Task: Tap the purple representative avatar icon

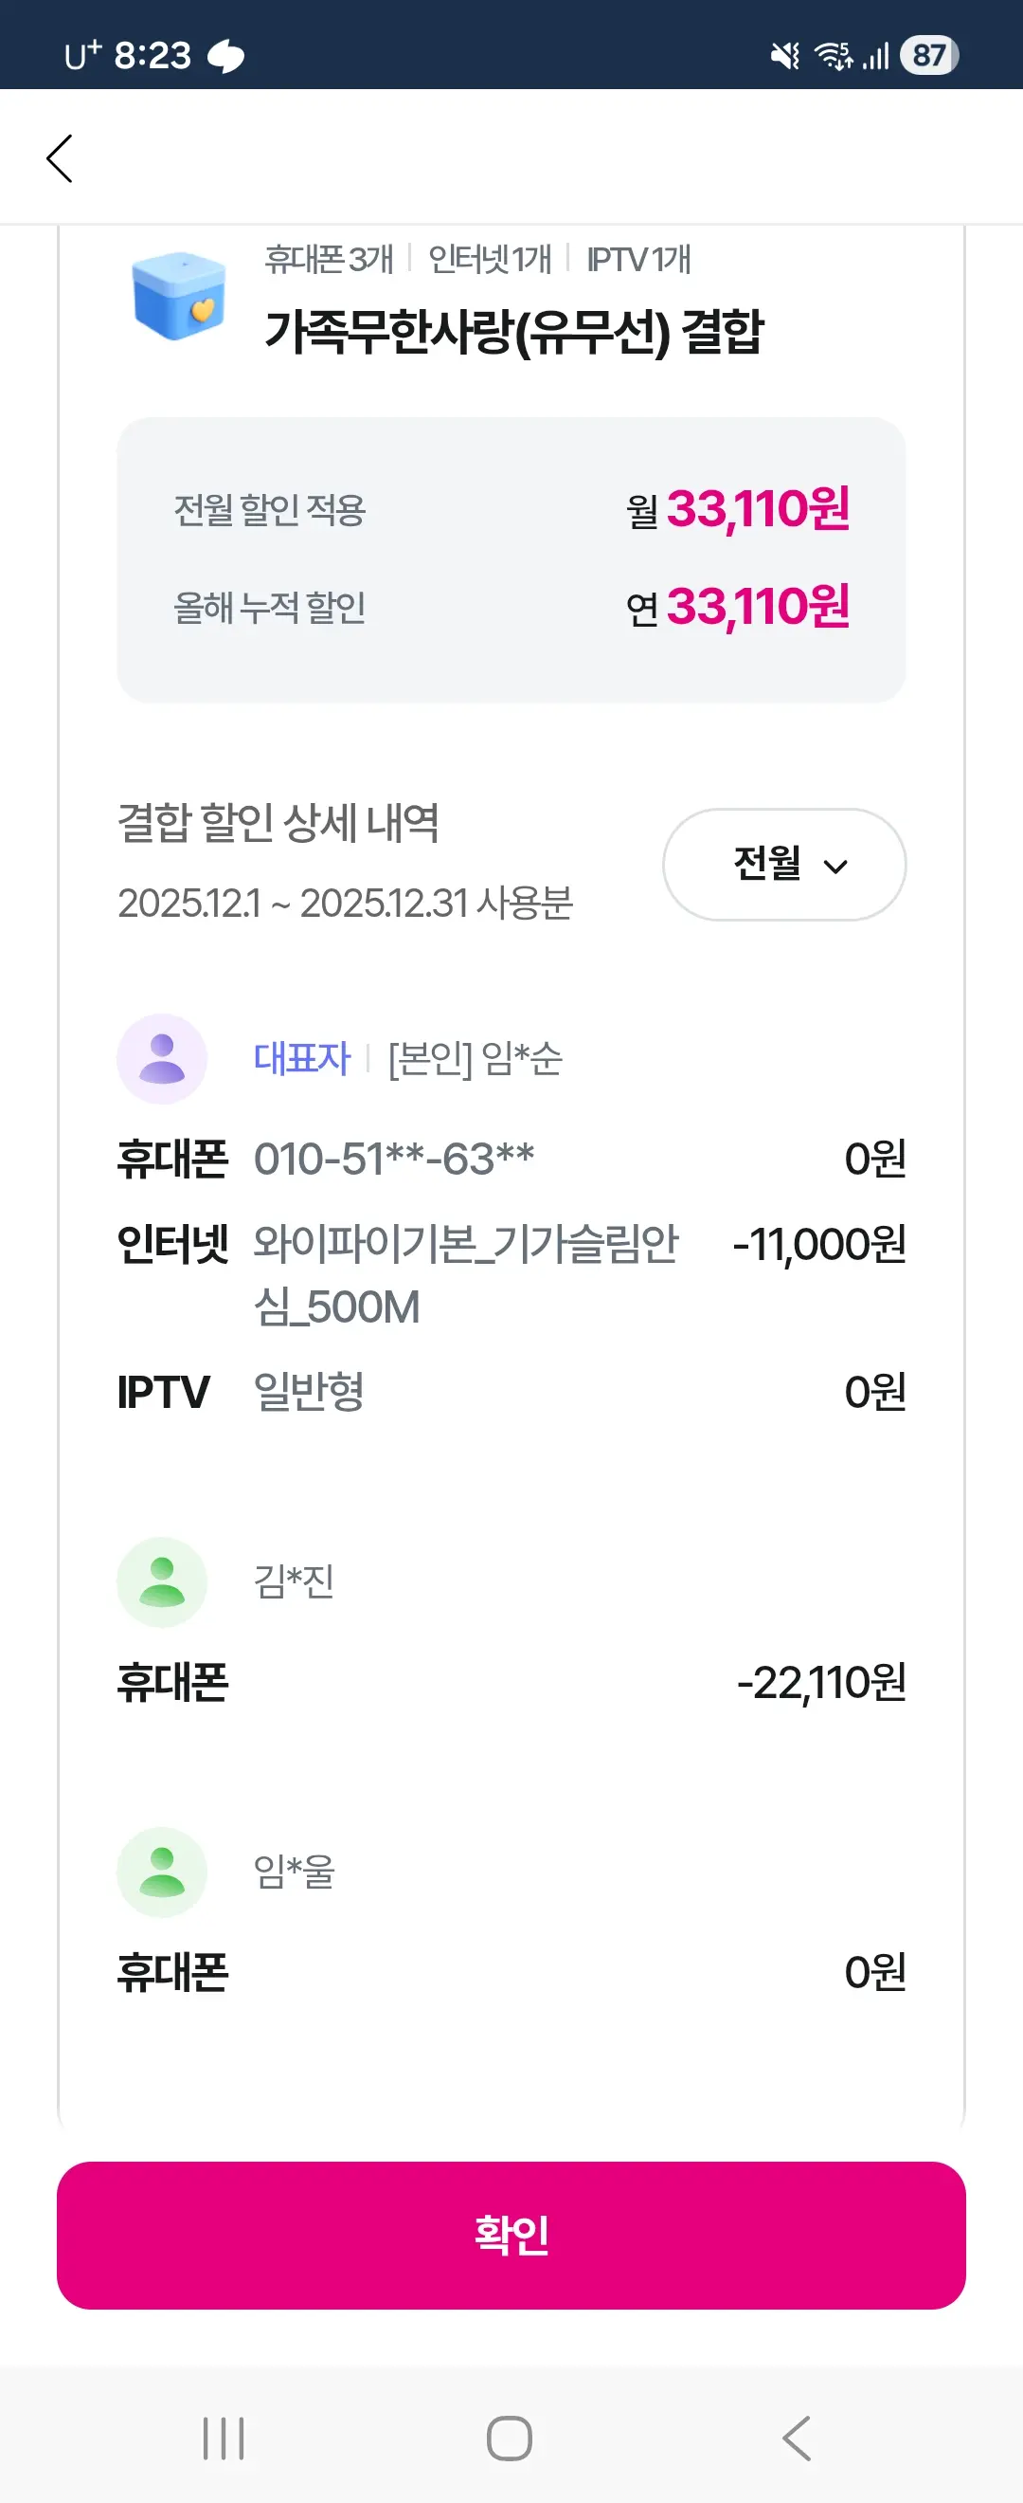Action: pyautogui.click(x=162, y=1058)
